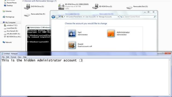Image resolution: width=172 pixels, height=97 pixels.
Task: Select Desktop in navigation pane
Action: [x=10, y=5]
